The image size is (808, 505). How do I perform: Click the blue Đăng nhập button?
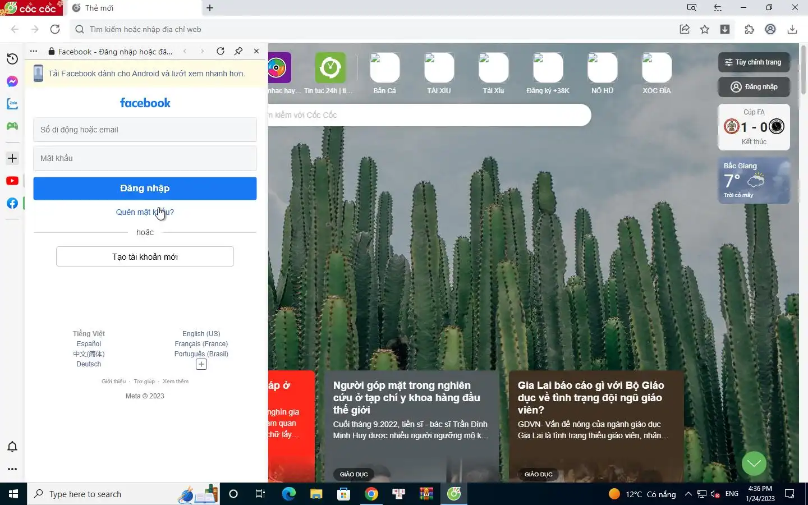tap(145, 189)
